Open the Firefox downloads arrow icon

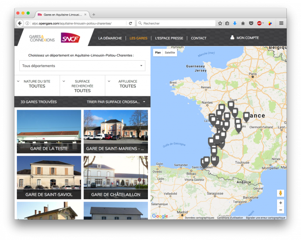click(235, 23)
